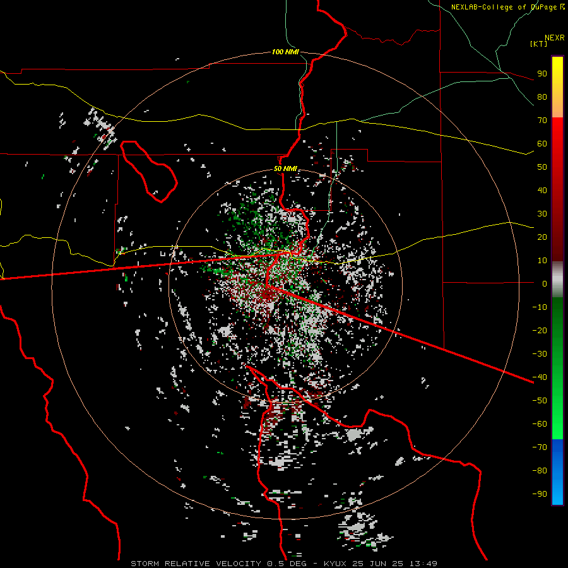Click the NEXR label above the color scale
This screenshot has height=568, width=568.
tap(554, 38)
